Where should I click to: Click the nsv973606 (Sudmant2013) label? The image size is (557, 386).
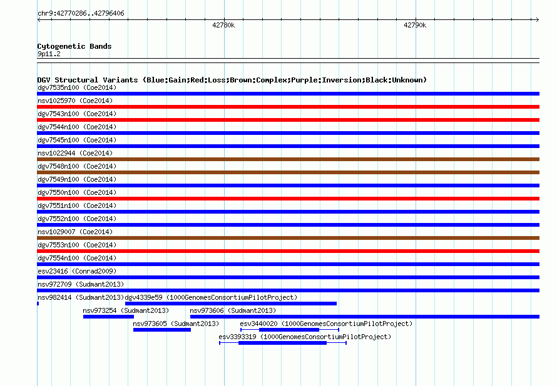(233, 310)
